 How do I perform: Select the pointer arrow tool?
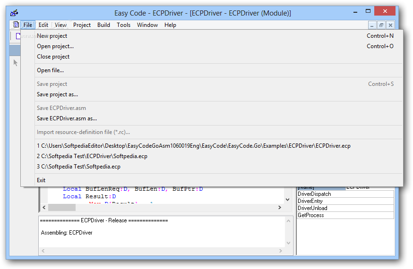click(x=16, y=63)
